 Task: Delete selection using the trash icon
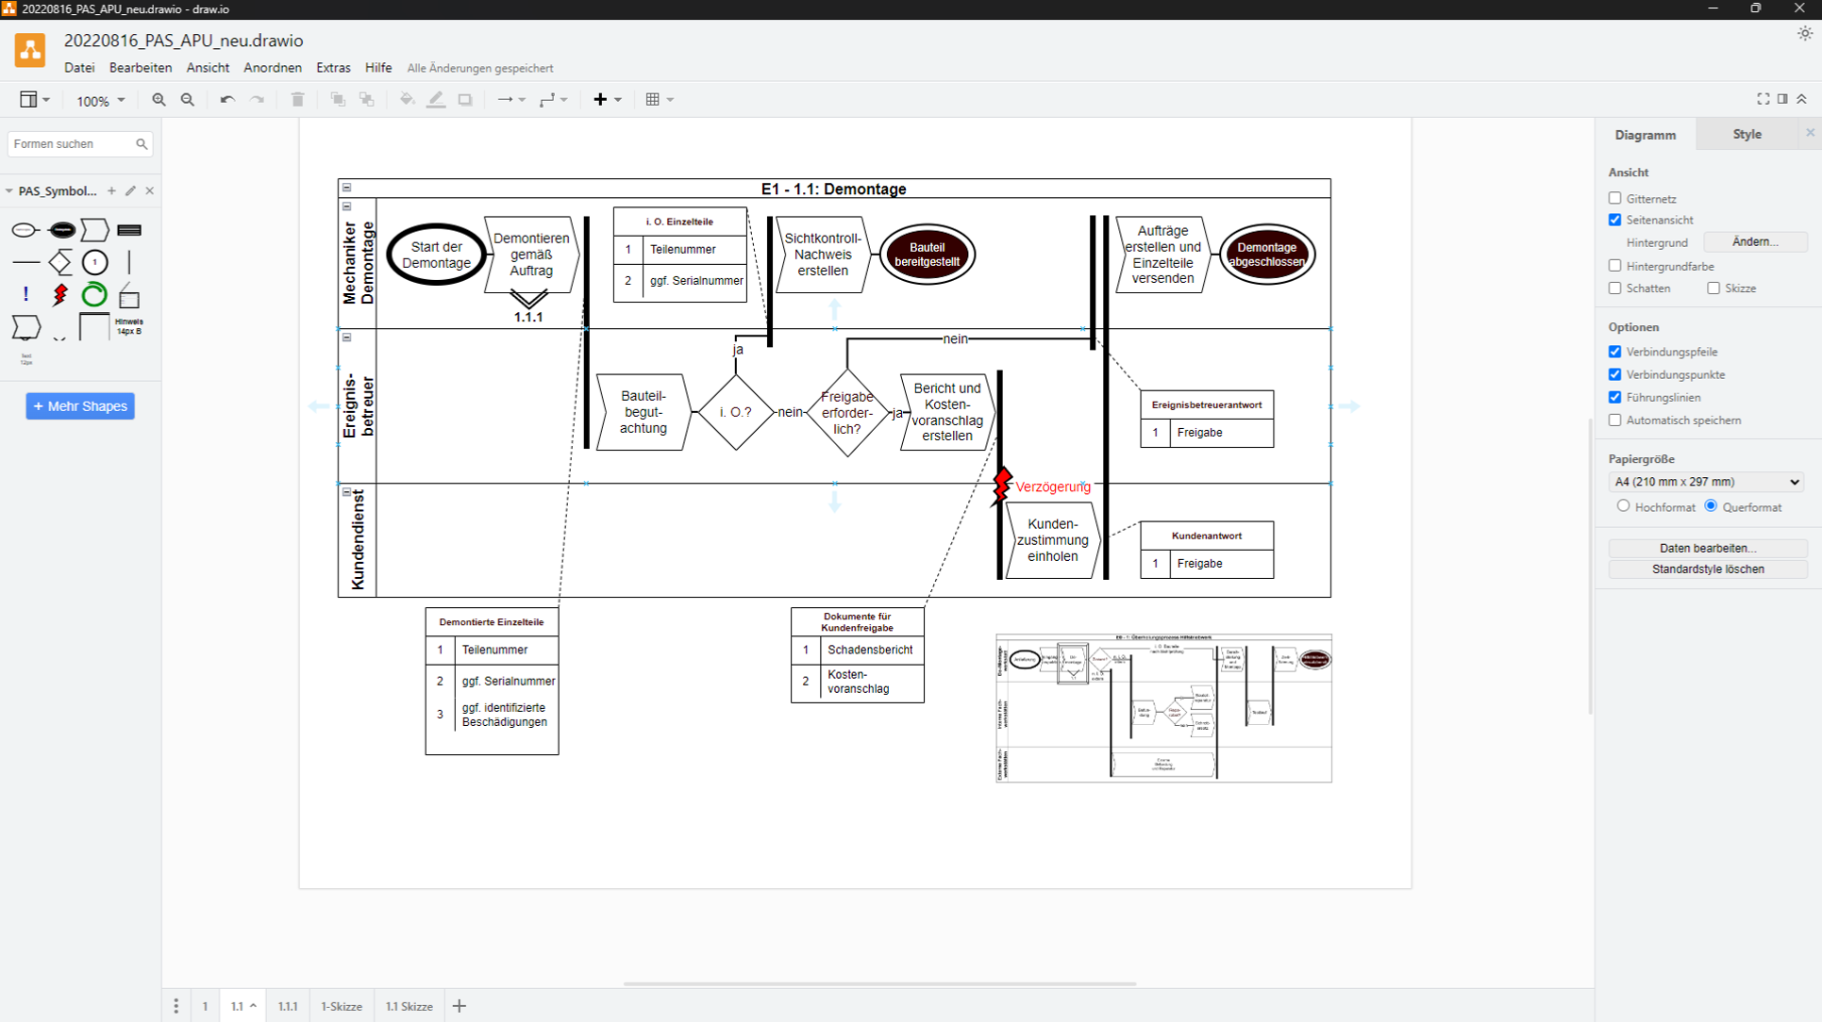coord(297,99)
